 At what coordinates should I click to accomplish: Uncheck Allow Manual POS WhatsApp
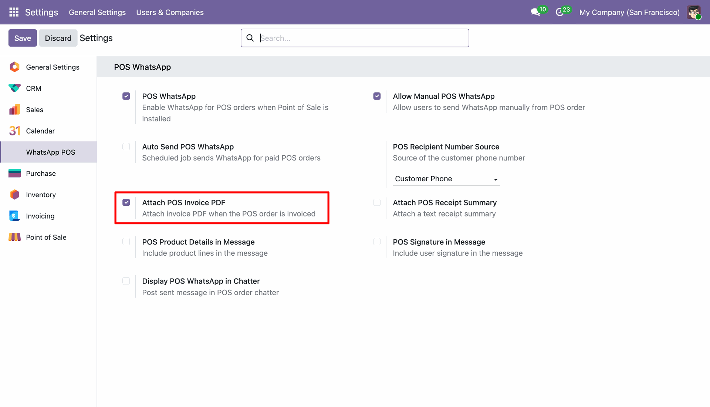coord(377,96)
